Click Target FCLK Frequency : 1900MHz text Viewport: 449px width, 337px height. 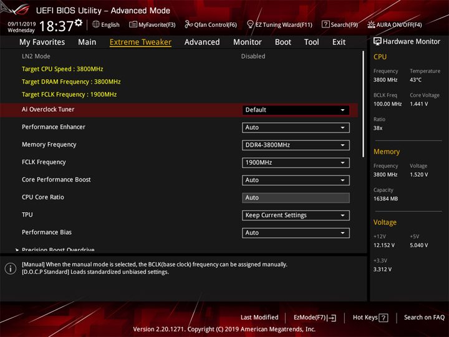(69, 95)
